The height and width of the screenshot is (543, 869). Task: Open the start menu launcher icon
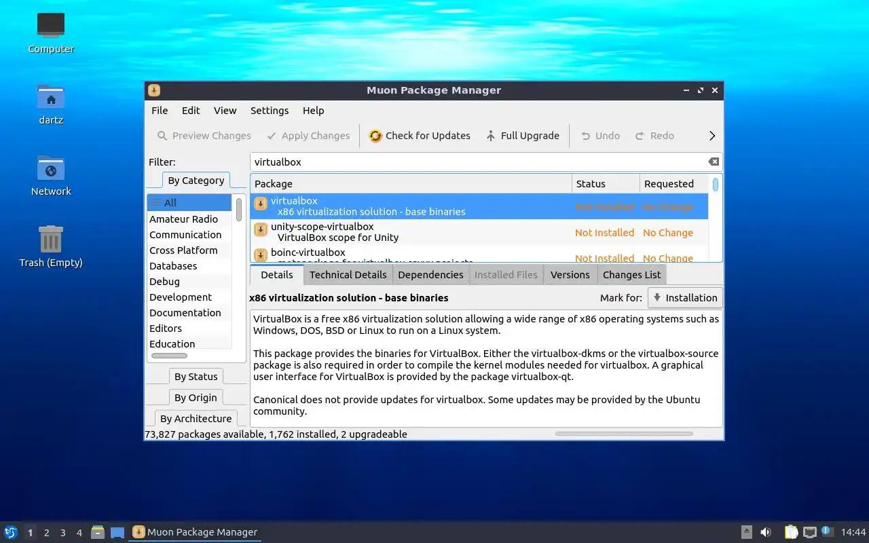11,532
